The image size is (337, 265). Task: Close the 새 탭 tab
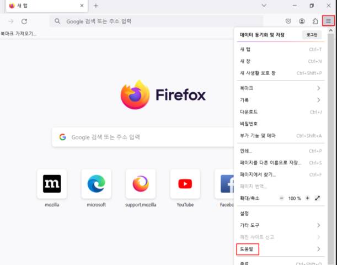[82, 6]
